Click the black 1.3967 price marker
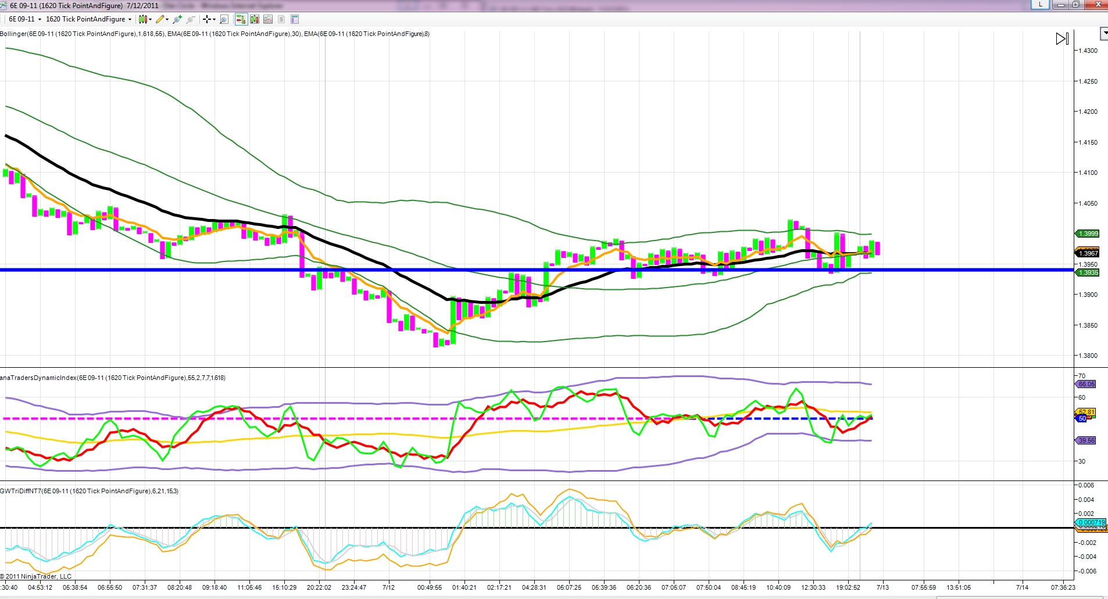 1088,253
